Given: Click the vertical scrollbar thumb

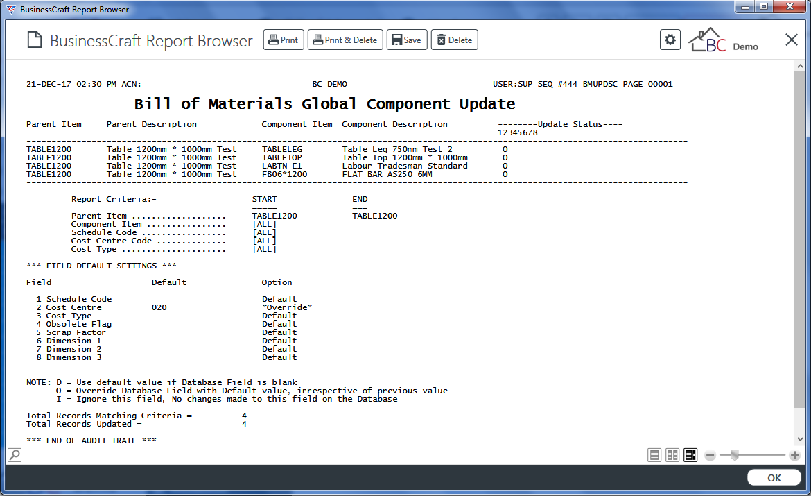Looking at the screenshot, I should click(800, 240).
